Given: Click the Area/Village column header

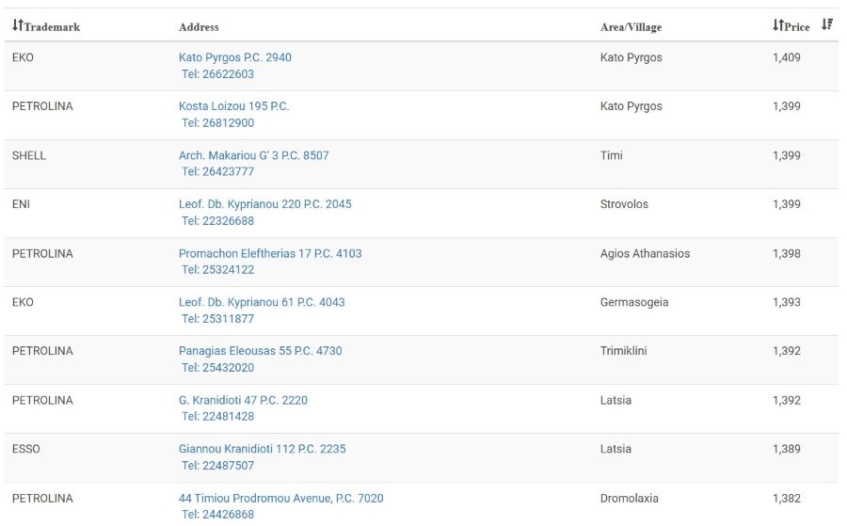Looking at the screenshot, I should [x=631, y=27].
